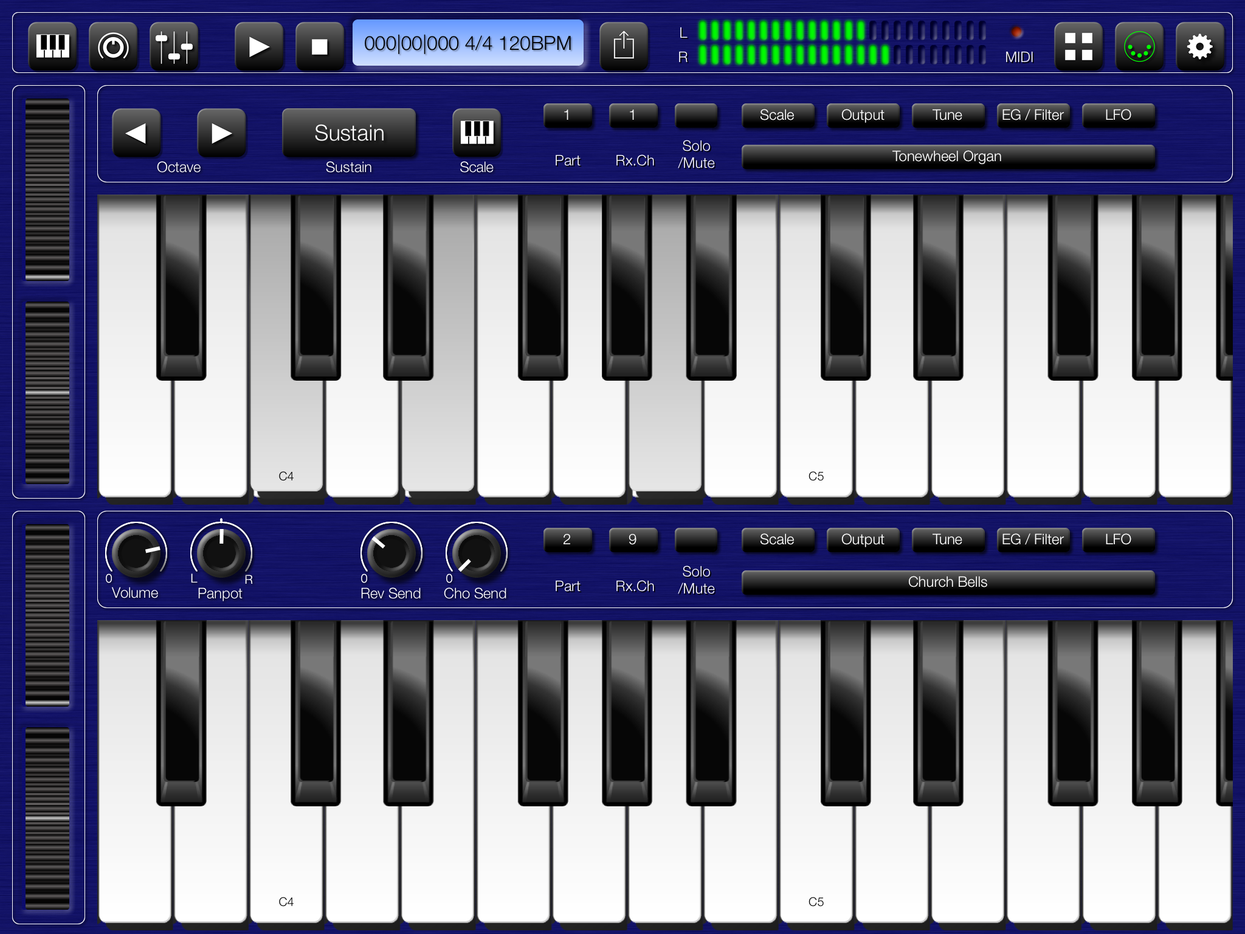Change Rx.Ch value 9 in lower panel

tap(633, 540)
